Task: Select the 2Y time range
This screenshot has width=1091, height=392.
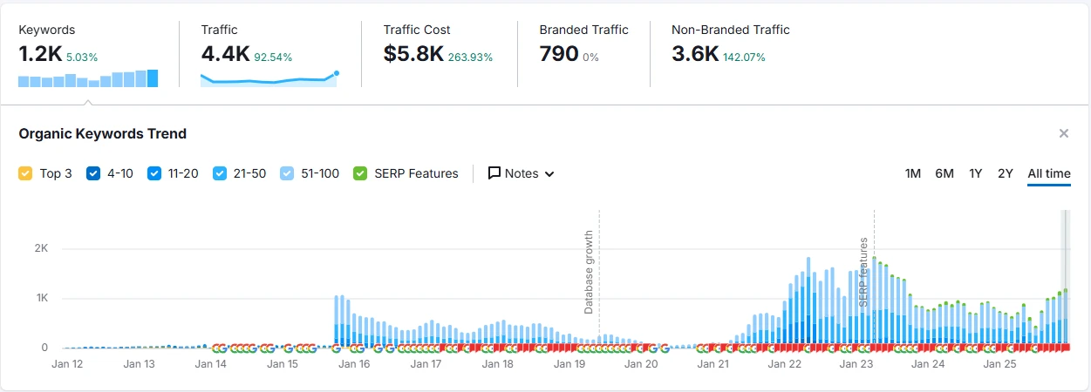Action: 1006,173
